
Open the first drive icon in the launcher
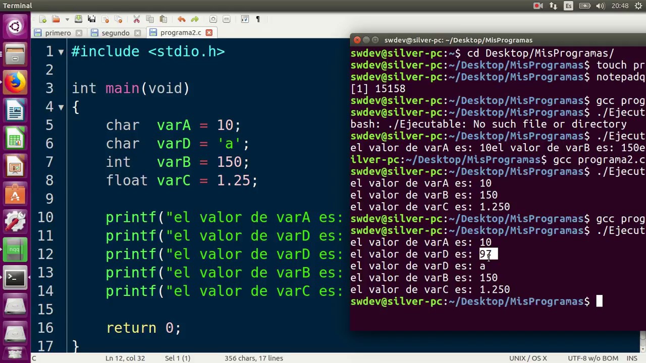[x=15, y=306]
